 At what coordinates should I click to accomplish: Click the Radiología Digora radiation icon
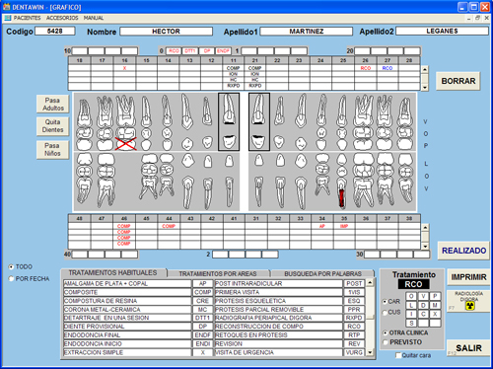click(470, 306)
